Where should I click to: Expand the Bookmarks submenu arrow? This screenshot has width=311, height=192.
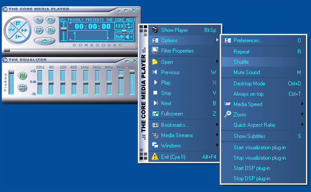217,125
